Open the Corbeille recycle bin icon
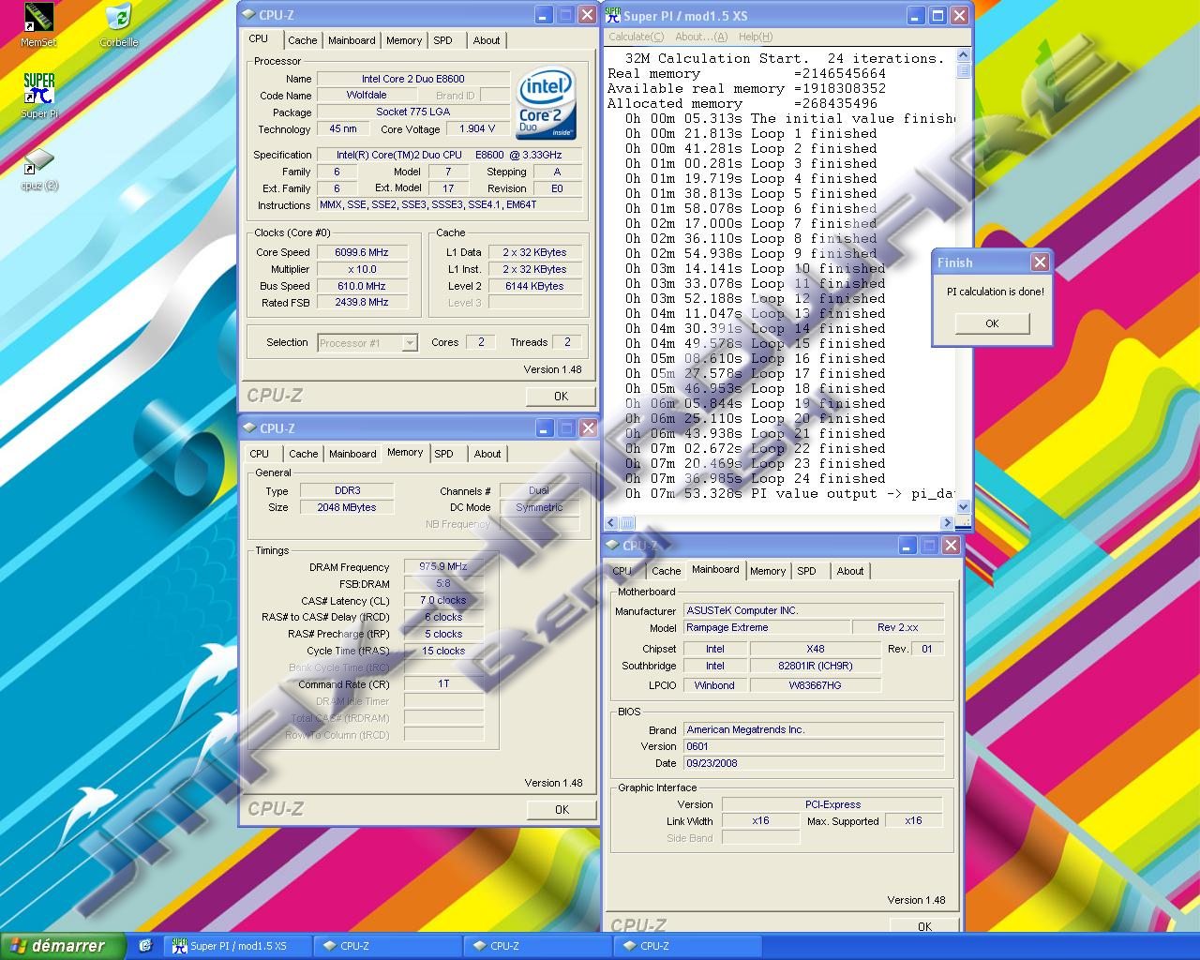1200x960 pixels. tap(119, 25)
